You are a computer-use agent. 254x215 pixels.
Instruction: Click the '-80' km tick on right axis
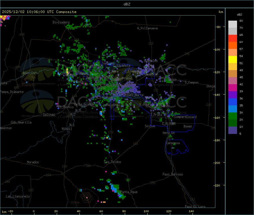(x=218, y=27)
